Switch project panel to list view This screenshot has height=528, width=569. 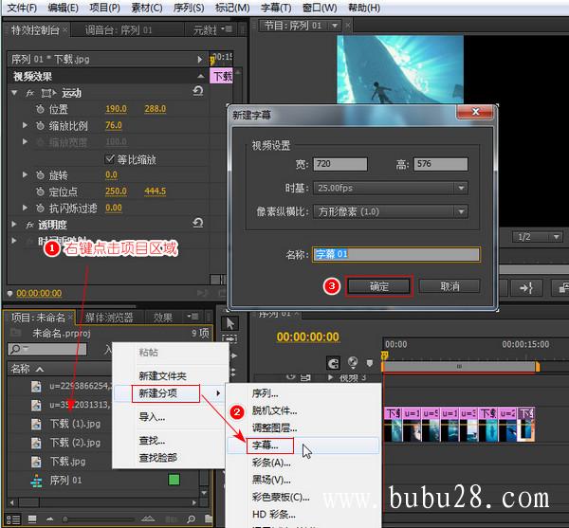13,519
